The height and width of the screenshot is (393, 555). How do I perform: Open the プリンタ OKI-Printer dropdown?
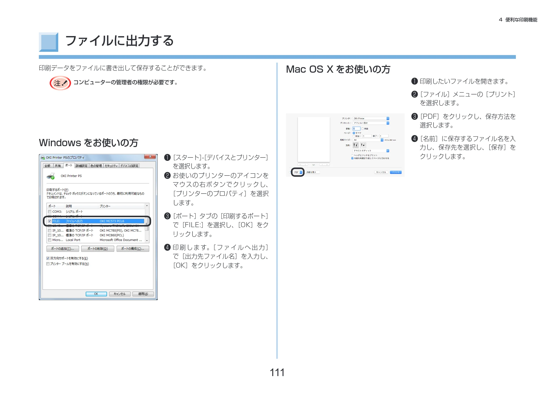pos(371,118)
